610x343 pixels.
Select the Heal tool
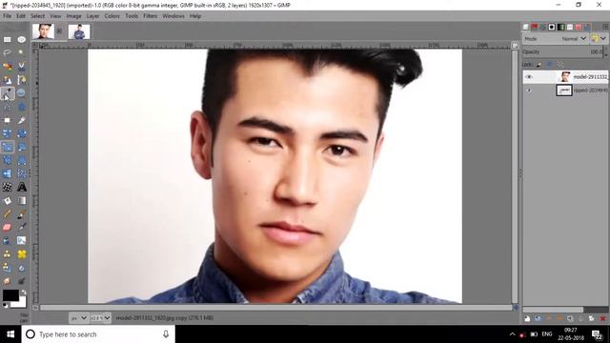tap(22, 254)
